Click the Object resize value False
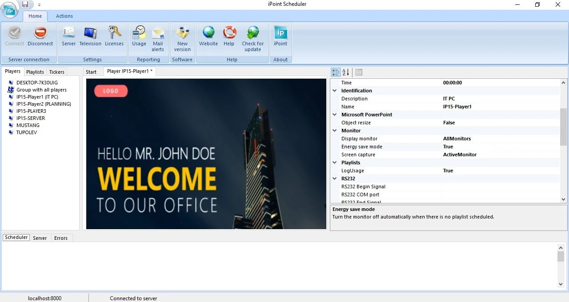 click(449, 123)
